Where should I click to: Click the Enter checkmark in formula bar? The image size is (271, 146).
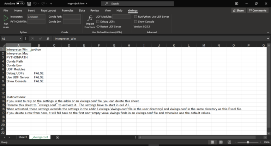point(40,39)
